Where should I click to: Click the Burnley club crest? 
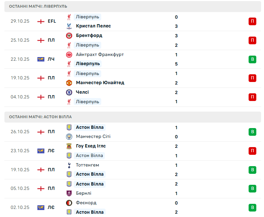tap(69, 193)
